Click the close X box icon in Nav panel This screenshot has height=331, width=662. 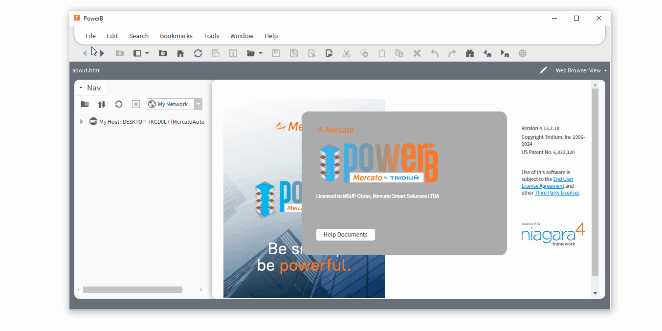tap(136, 104)
